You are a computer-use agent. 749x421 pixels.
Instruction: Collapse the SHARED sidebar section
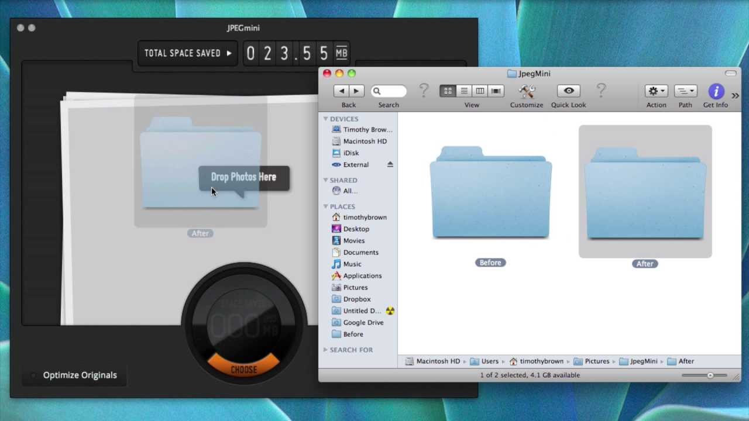(325, 180)
